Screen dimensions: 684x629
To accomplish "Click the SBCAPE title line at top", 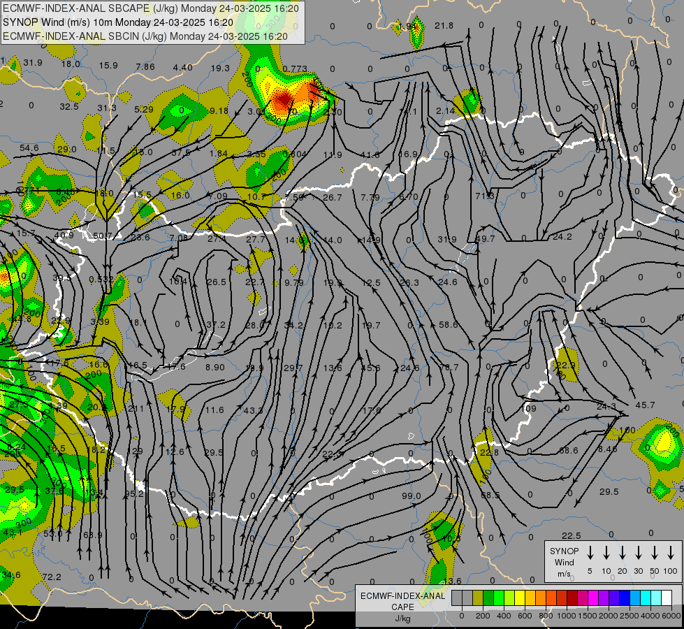I will [151, 8].
